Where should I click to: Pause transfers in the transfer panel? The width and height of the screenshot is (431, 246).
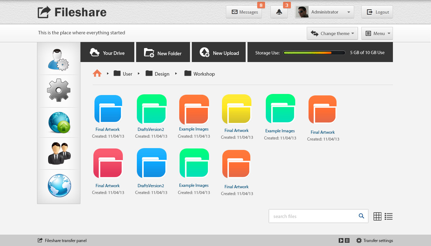click(x=347, y=240)
